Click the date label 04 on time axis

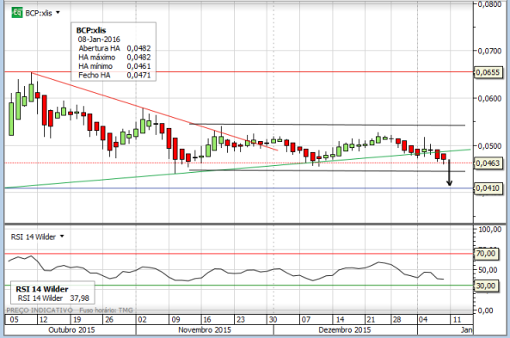click(x=423, y=319)
